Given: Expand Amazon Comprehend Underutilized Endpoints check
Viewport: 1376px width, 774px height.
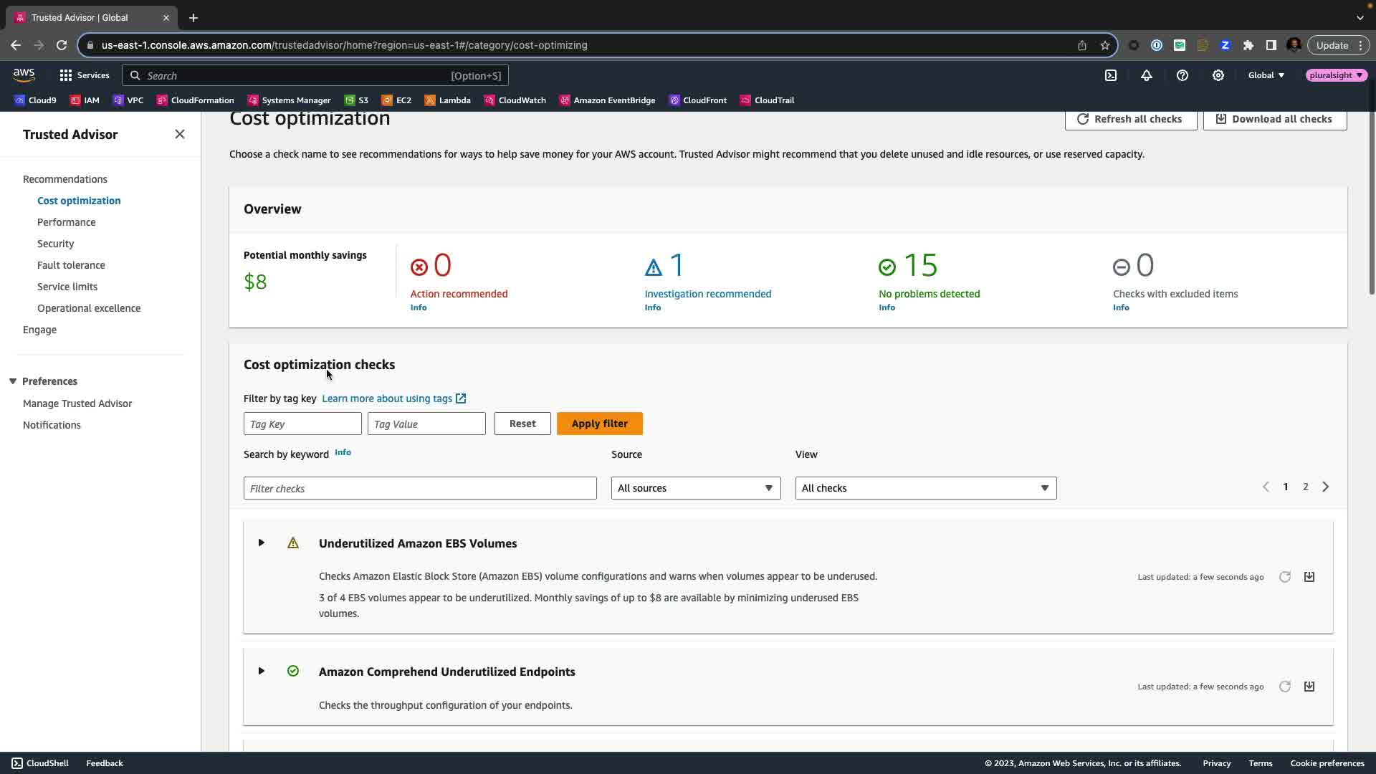Looking at the screenshot, I should click(x=262, y=671).
